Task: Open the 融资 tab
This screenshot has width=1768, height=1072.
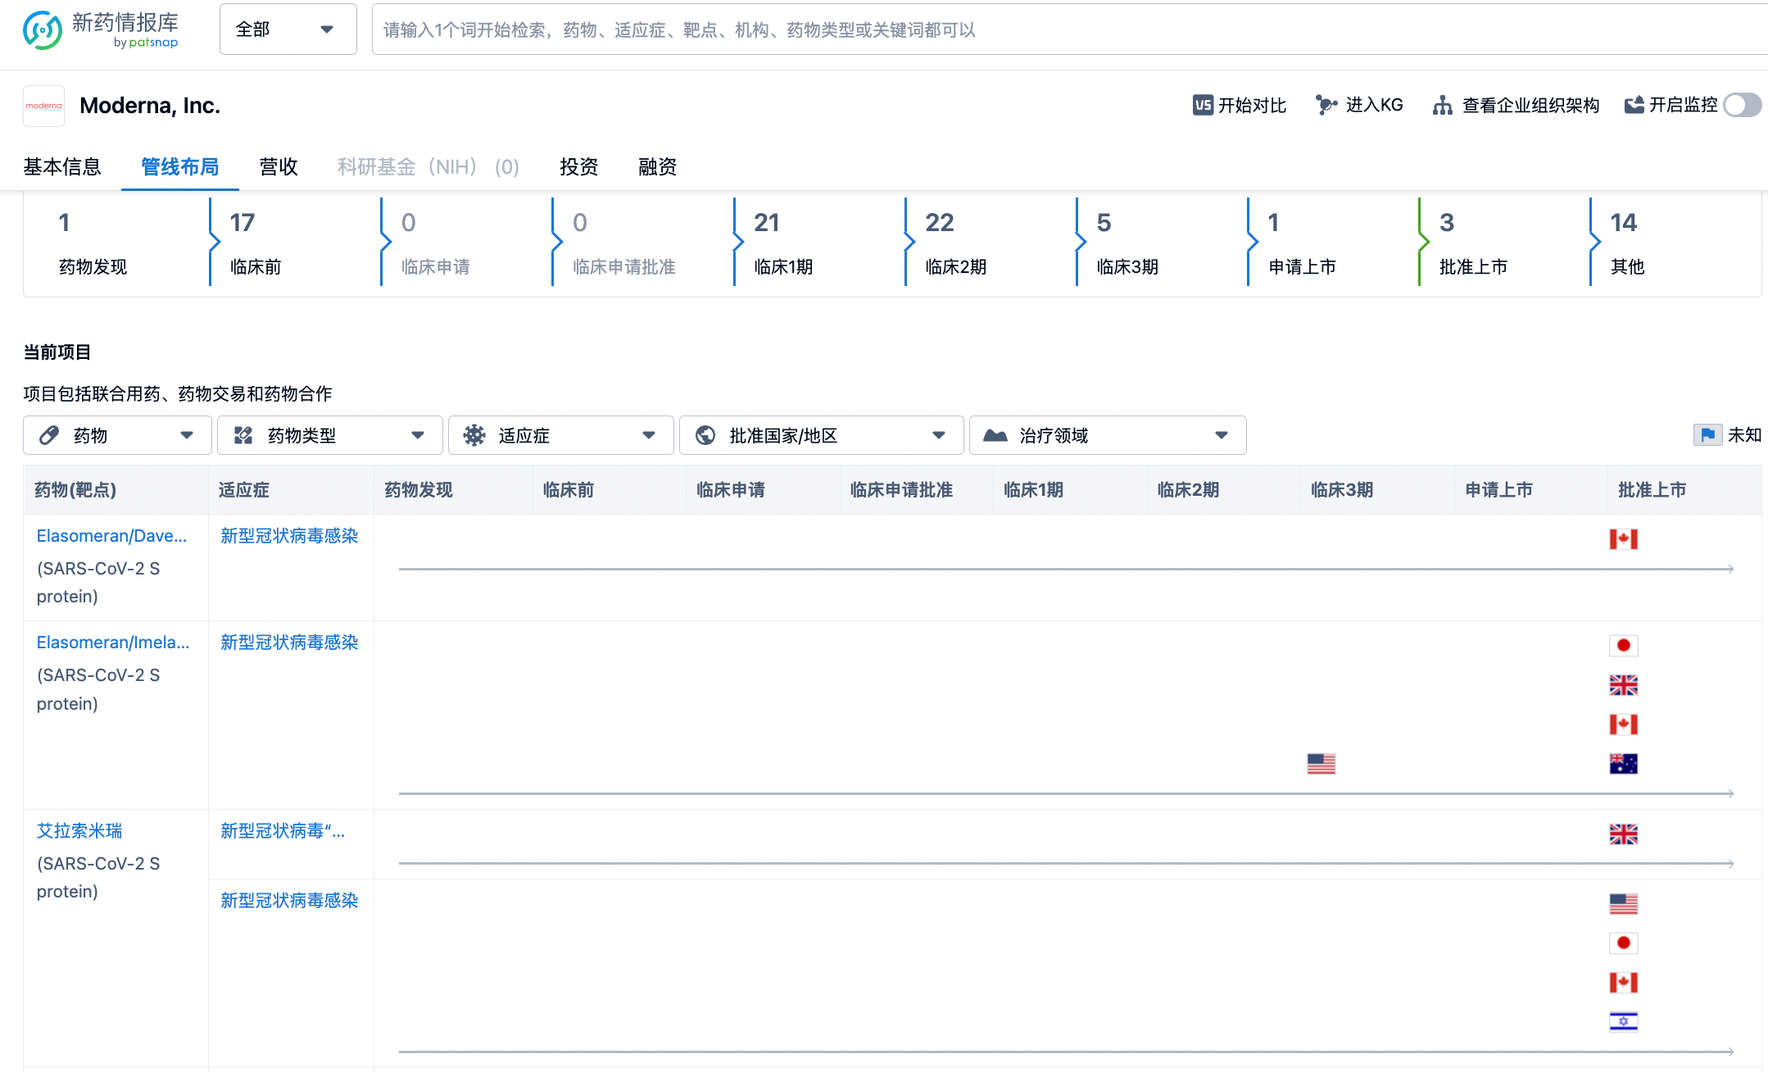Action: (658, 166)
